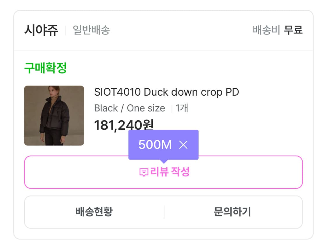Tap the 문의하기 inquiry button
The width and height of the screenshot is (327, 252).
pos(232,212)
